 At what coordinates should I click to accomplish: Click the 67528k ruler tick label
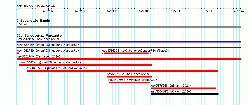[48, 11]
